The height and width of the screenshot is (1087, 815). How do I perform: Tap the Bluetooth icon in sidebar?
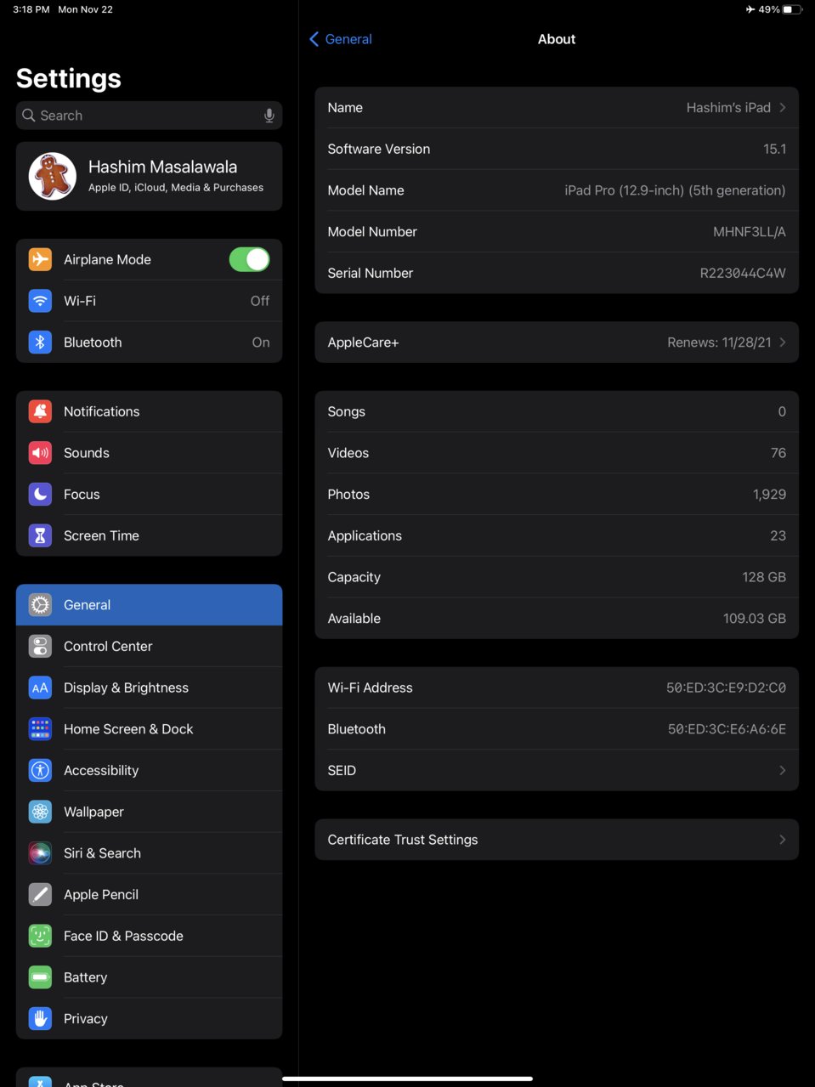(x=40, y=343)
